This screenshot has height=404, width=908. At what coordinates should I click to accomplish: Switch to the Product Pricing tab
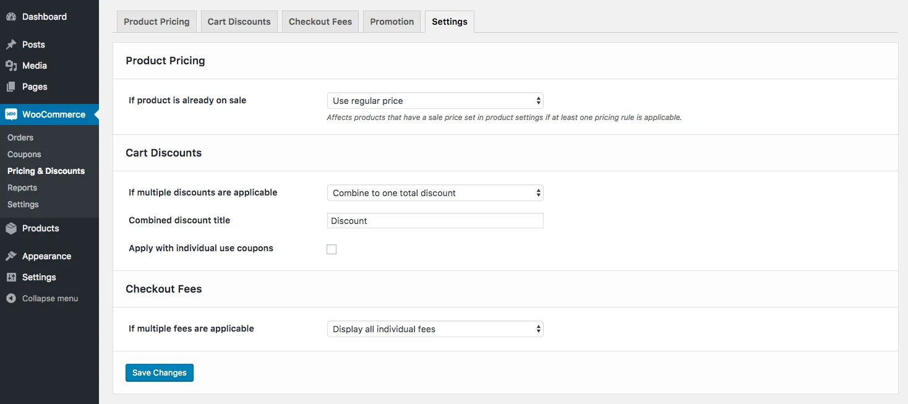pos(156,22)
